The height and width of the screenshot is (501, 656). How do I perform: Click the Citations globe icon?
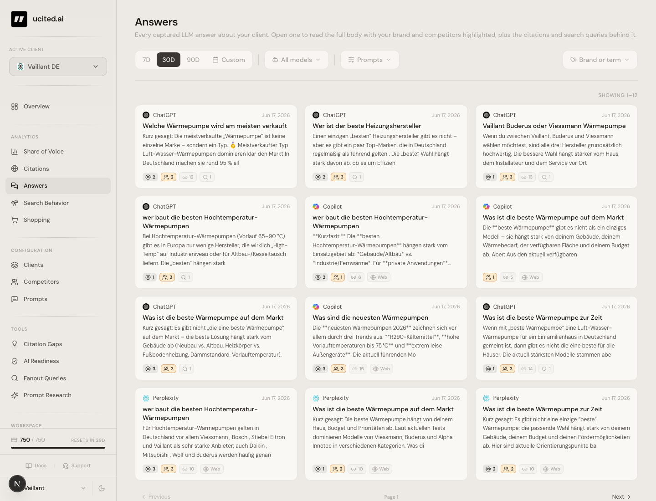point(15,169)
